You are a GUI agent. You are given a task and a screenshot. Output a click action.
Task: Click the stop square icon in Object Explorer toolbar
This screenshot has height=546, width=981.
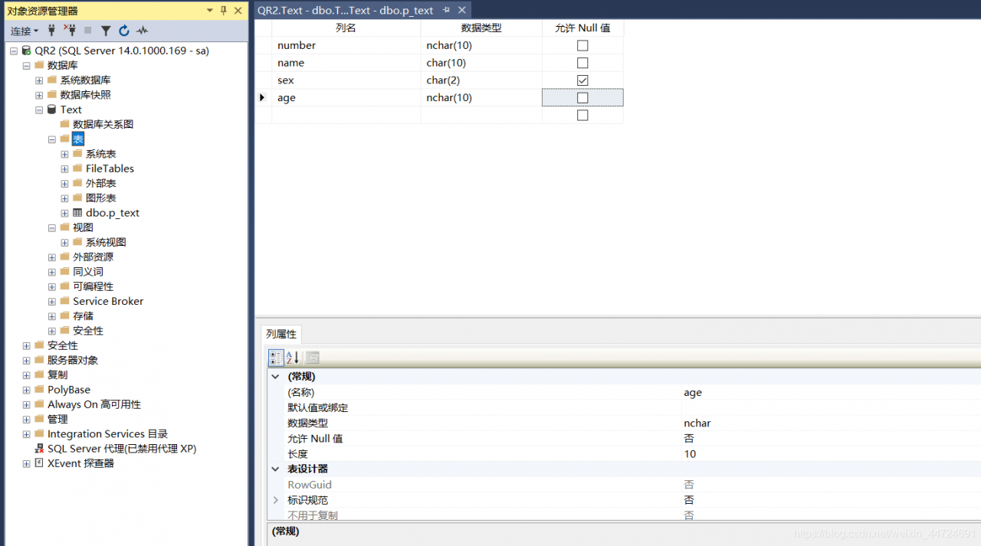tap(88, 31)
